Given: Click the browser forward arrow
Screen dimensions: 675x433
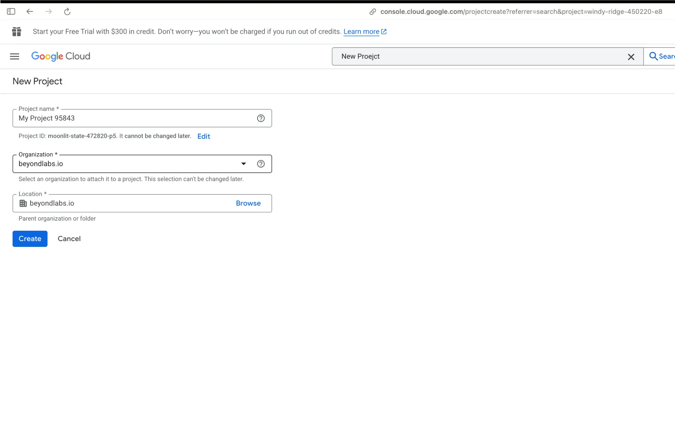Looking at the screenshot, I should (x=48, y=12).
